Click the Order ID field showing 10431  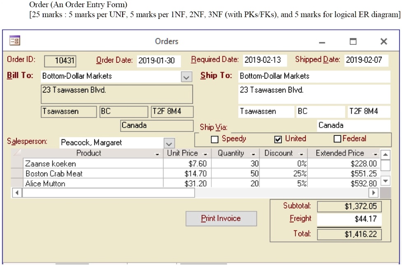pyautogui.click(x=60, y=61)
